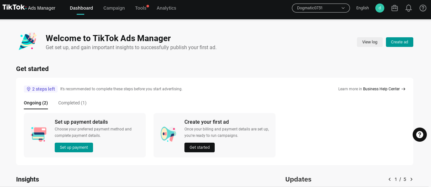Open the Tools menu
The image size is (431, 187).
tap(141, 8)
